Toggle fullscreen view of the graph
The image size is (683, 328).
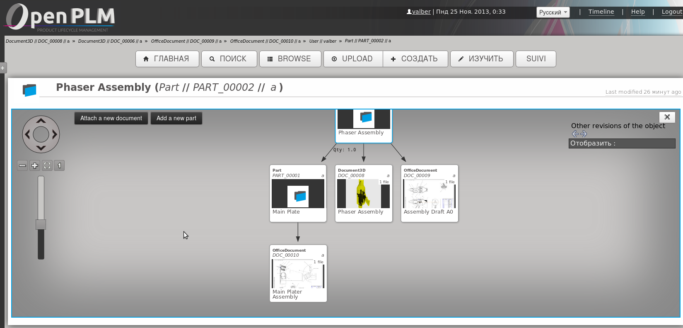667,117
